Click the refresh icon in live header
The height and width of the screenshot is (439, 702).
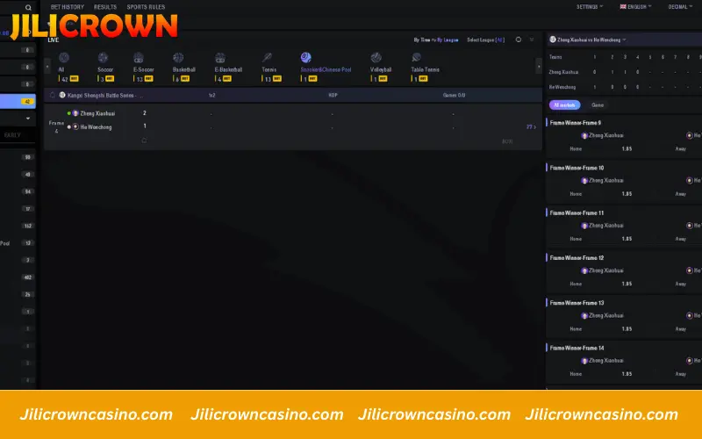[519, 40]
